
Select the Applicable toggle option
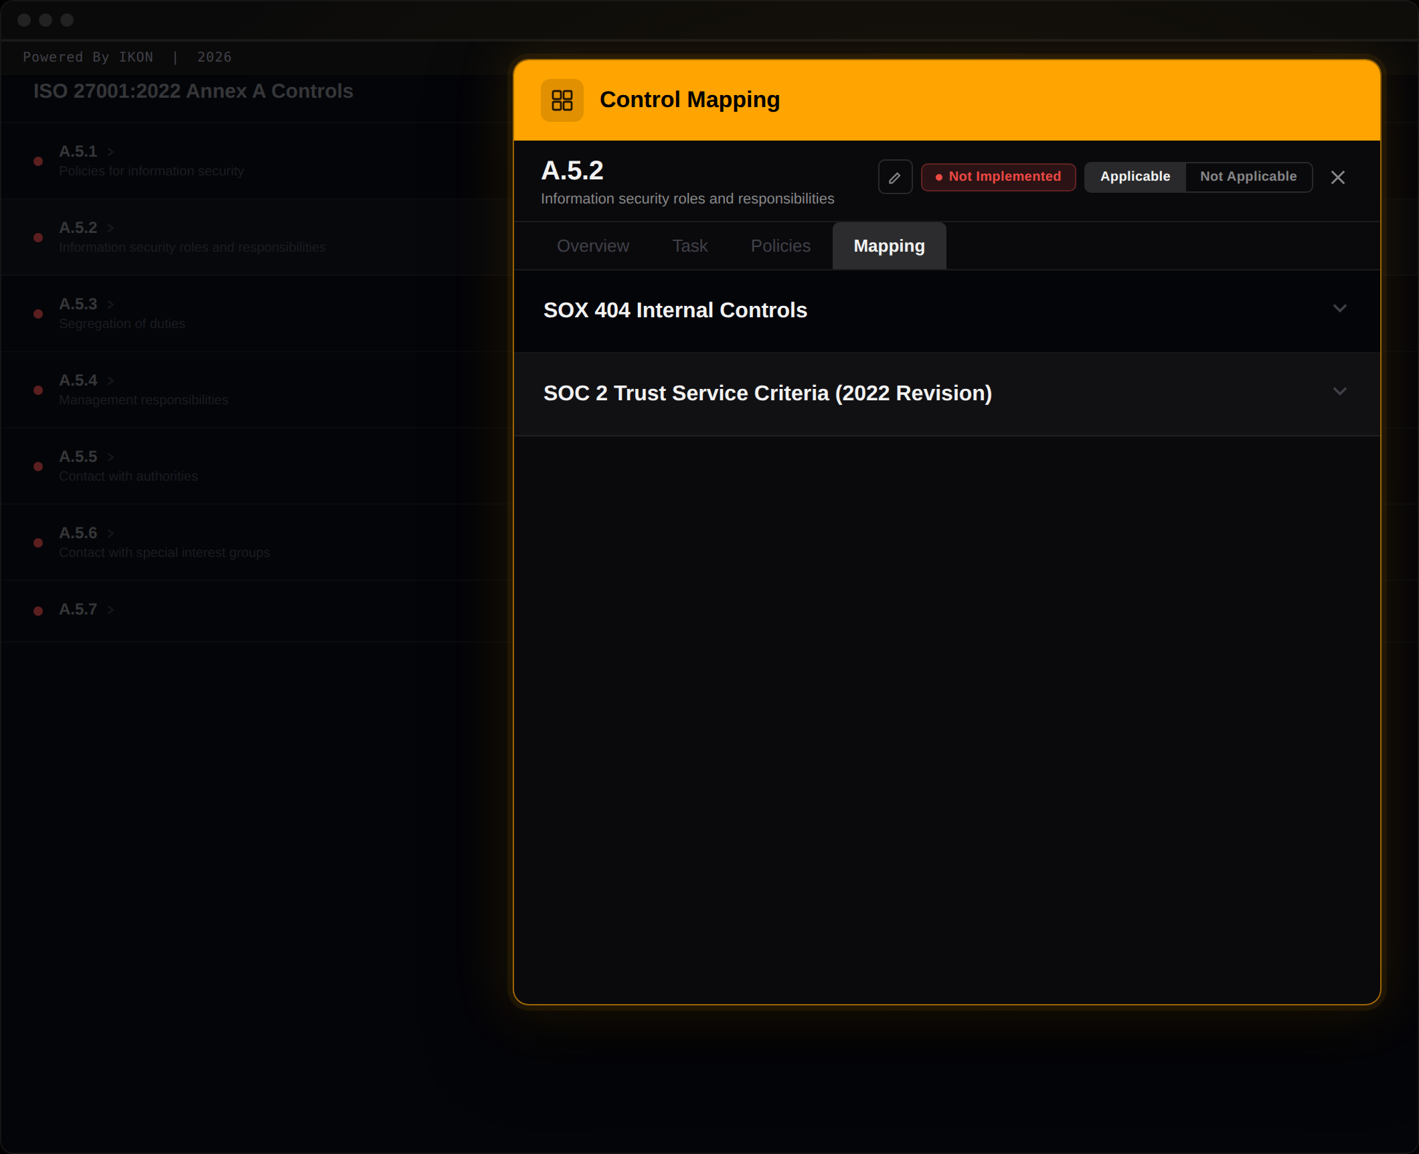[1135, 177]
